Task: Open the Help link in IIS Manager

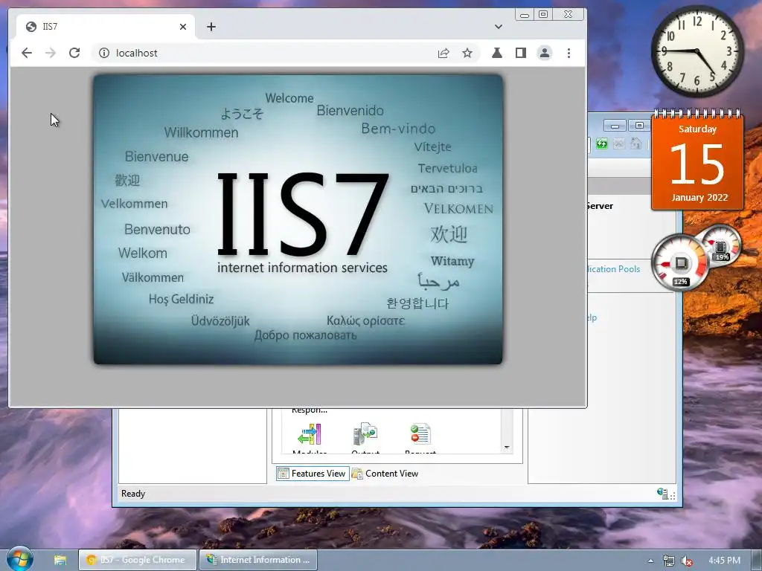Action: point(592,317)
